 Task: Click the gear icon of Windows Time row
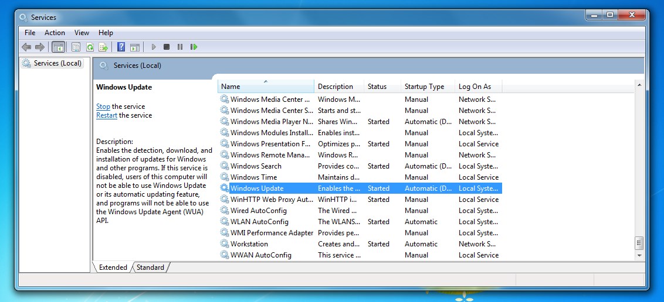[225, 177]
